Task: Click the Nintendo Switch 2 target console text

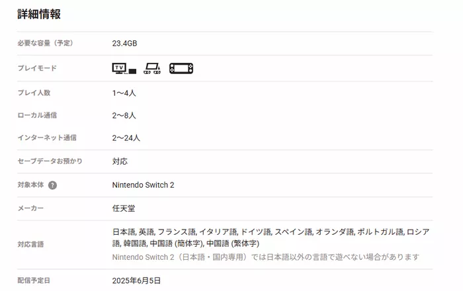Action: [x=143, y=185]
